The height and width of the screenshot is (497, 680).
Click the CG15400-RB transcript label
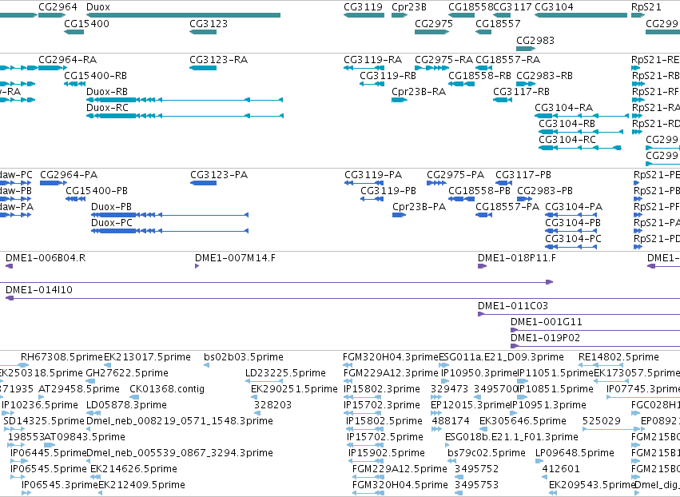click(x=95, y=75)
